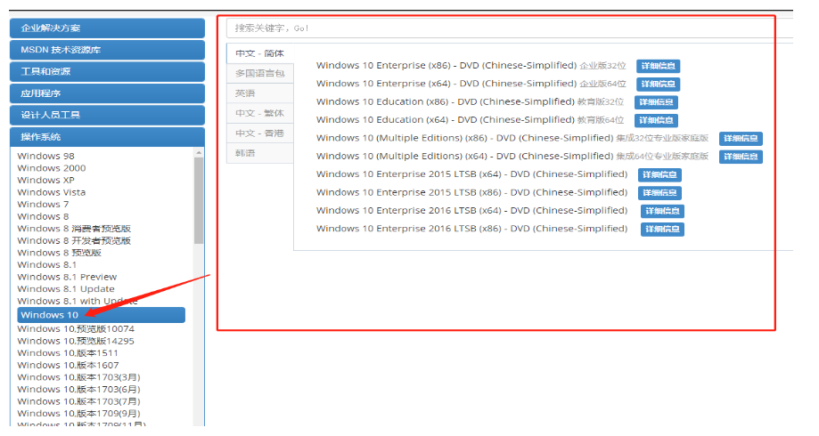The height and width of the screenshot is (436, 819).
Task: Click Enterprise 2016 LTSB (x64) title text
Action: point(471,211)
